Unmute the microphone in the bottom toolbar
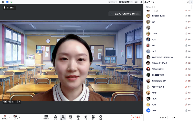Image resolution: width=193 pixels, height=121 pixels. [5, 117]
